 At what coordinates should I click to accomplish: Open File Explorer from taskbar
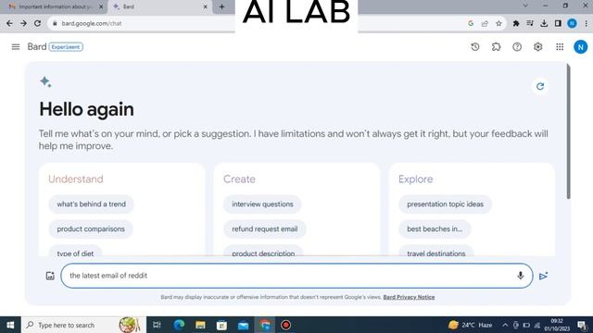[200, 325]
